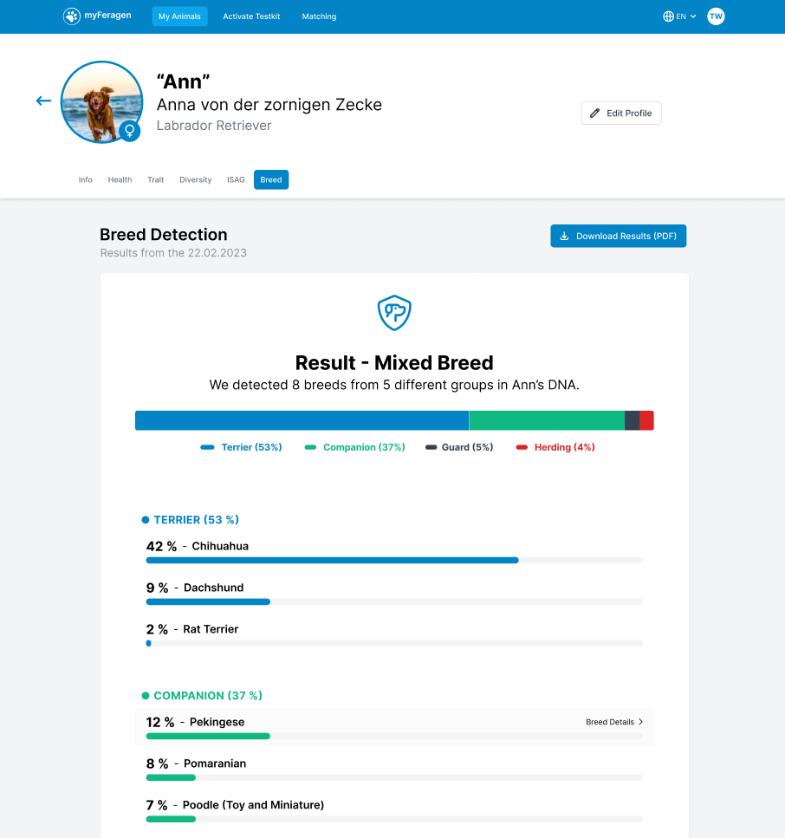
Task: Click the Terrier (53%) legend entry
Action: 242,447
